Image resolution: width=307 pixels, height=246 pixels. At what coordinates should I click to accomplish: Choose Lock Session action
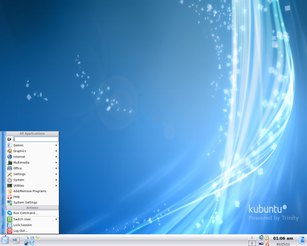pos(32,225)
